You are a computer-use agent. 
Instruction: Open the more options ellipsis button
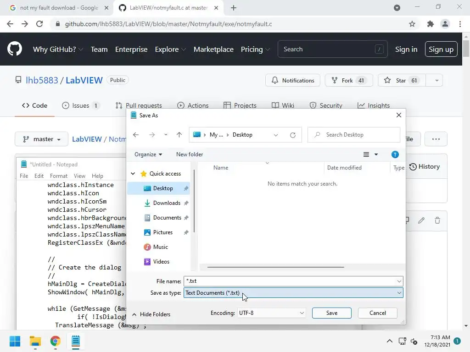pyautogui.click(x=436, y=139)
